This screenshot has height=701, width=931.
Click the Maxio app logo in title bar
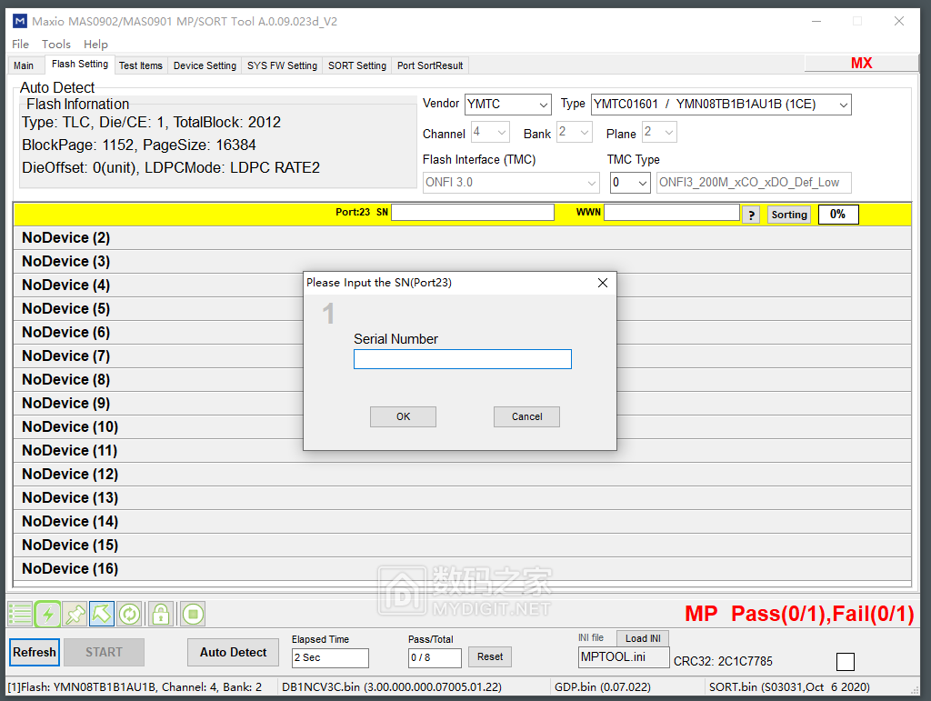click(20, 22)
